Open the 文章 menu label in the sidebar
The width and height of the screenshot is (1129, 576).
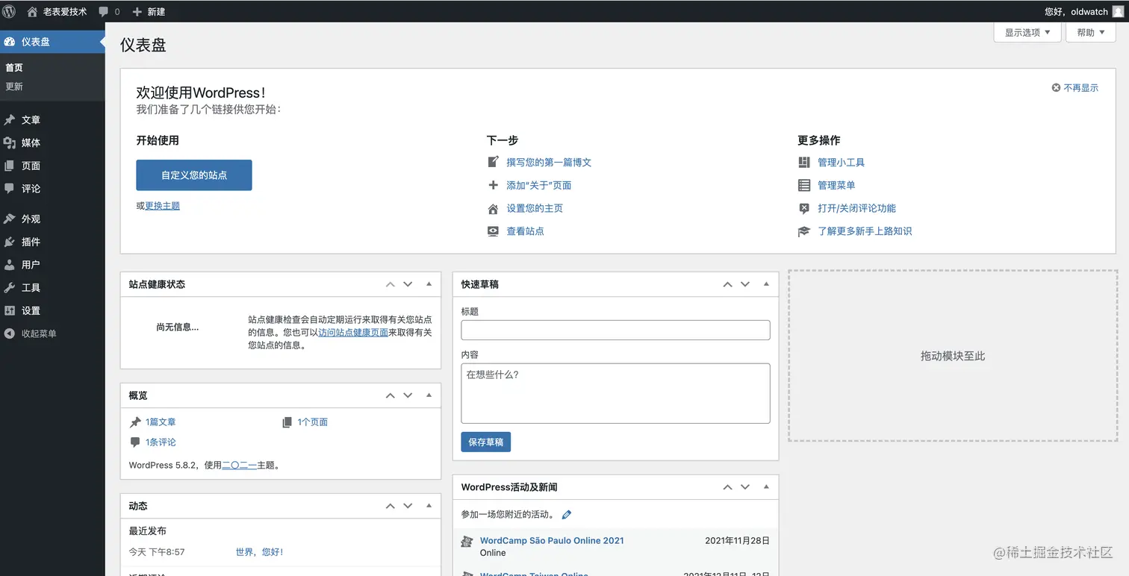tap(31, 119)
